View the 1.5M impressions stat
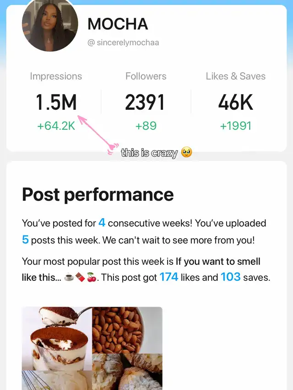The width and height of the screenshot is (293, 390). (x=56, y=102)
